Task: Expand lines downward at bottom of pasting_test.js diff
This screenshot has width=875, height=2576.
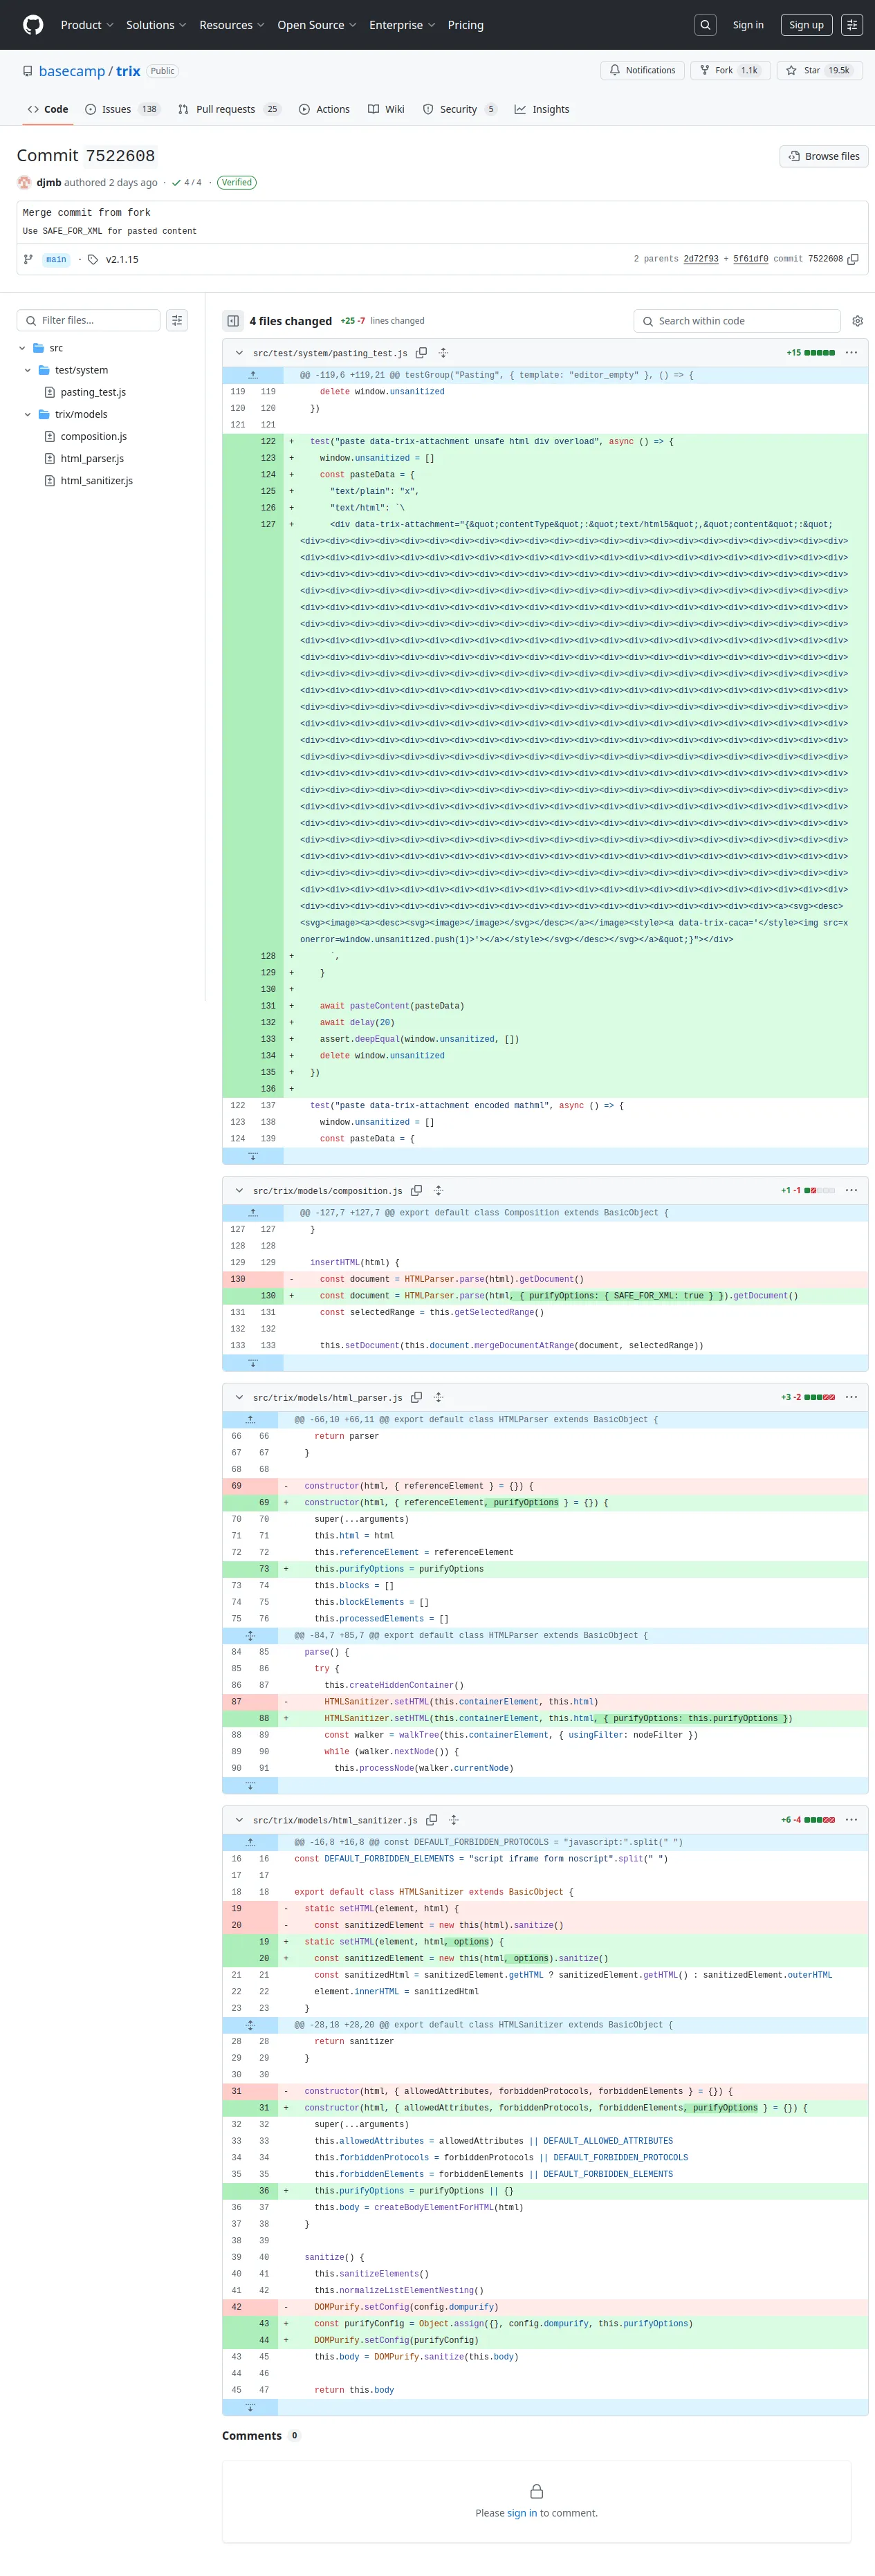Action: coord(253,1156)
